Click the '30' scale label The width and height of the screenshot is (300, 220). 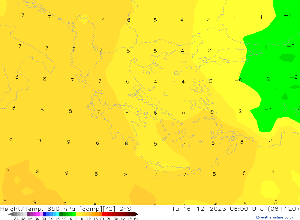109,219
